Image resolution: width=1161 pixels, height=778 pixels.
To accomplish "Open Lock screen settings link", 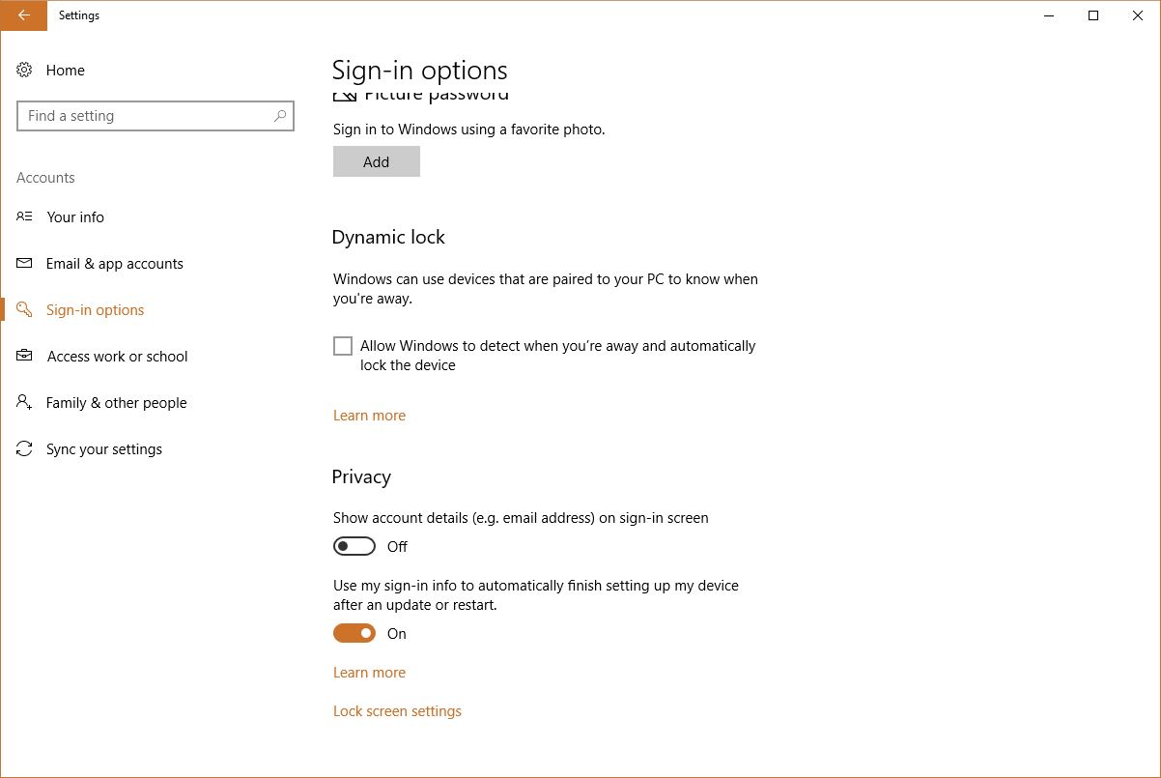I will click(x=397, y=710).
